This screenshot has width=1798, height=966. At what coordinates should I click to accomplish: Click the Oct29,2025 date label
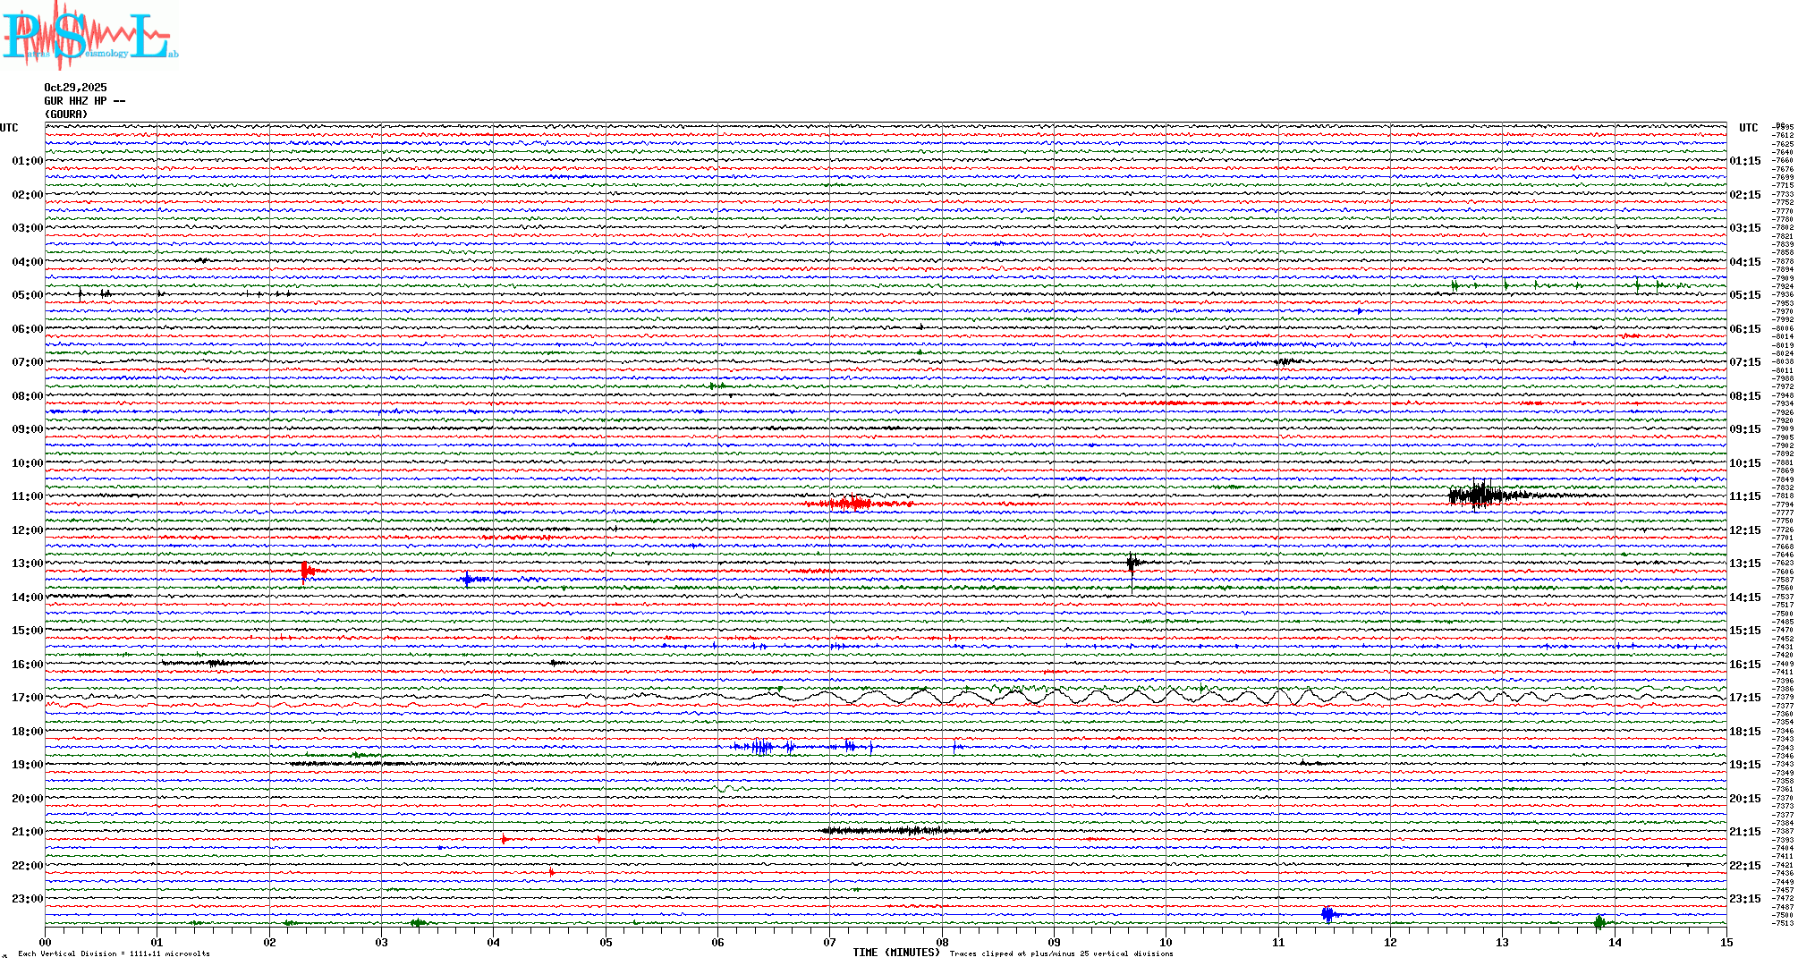(75, 88)
